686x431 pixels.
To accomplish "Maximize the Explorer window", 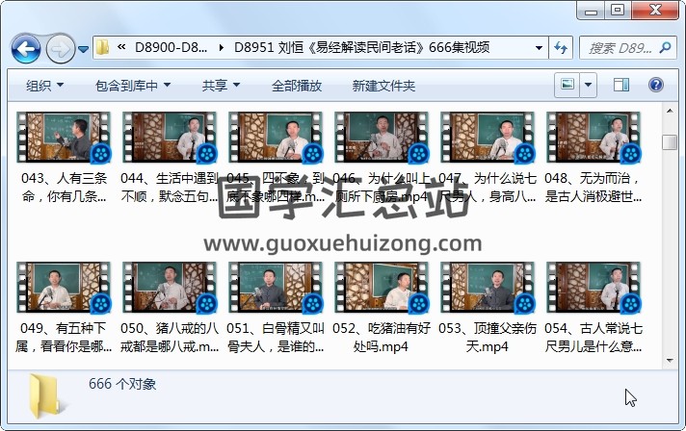I will pos(618,11).
